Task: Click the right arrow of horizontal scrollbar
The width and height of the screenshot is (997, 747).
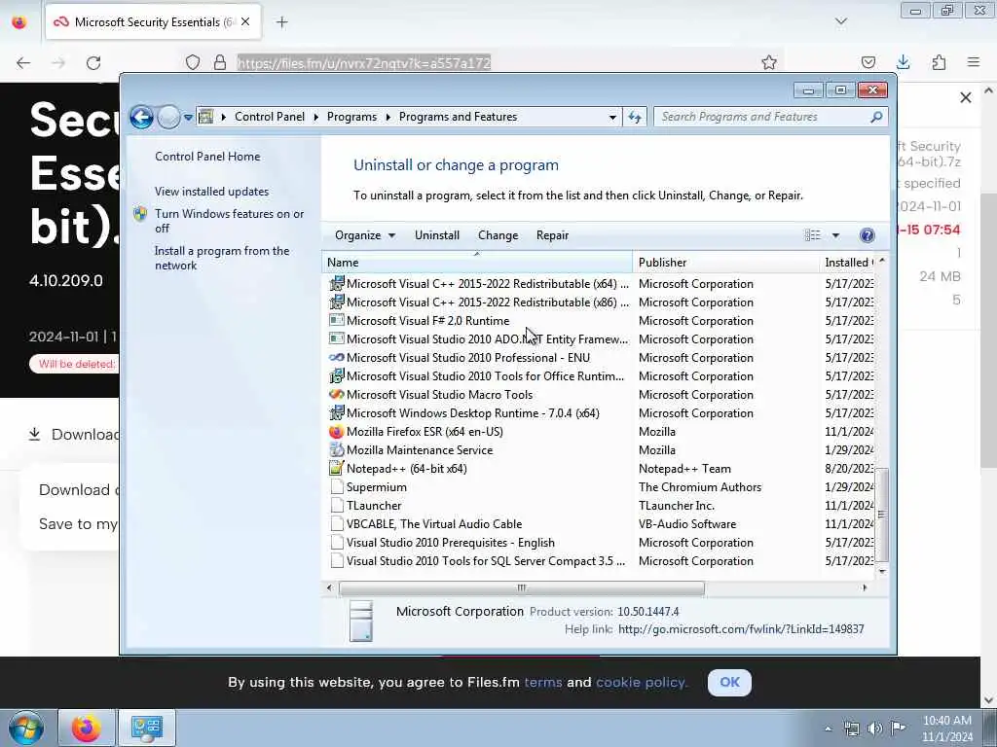Action: pos(865,587)
